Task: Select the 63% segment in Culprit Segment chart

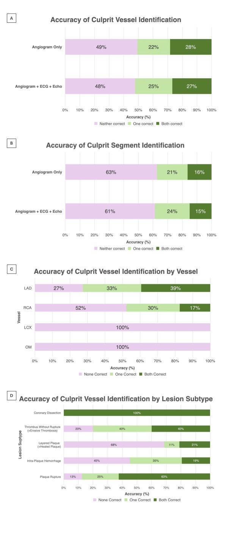Action: (x=111, y=172)
